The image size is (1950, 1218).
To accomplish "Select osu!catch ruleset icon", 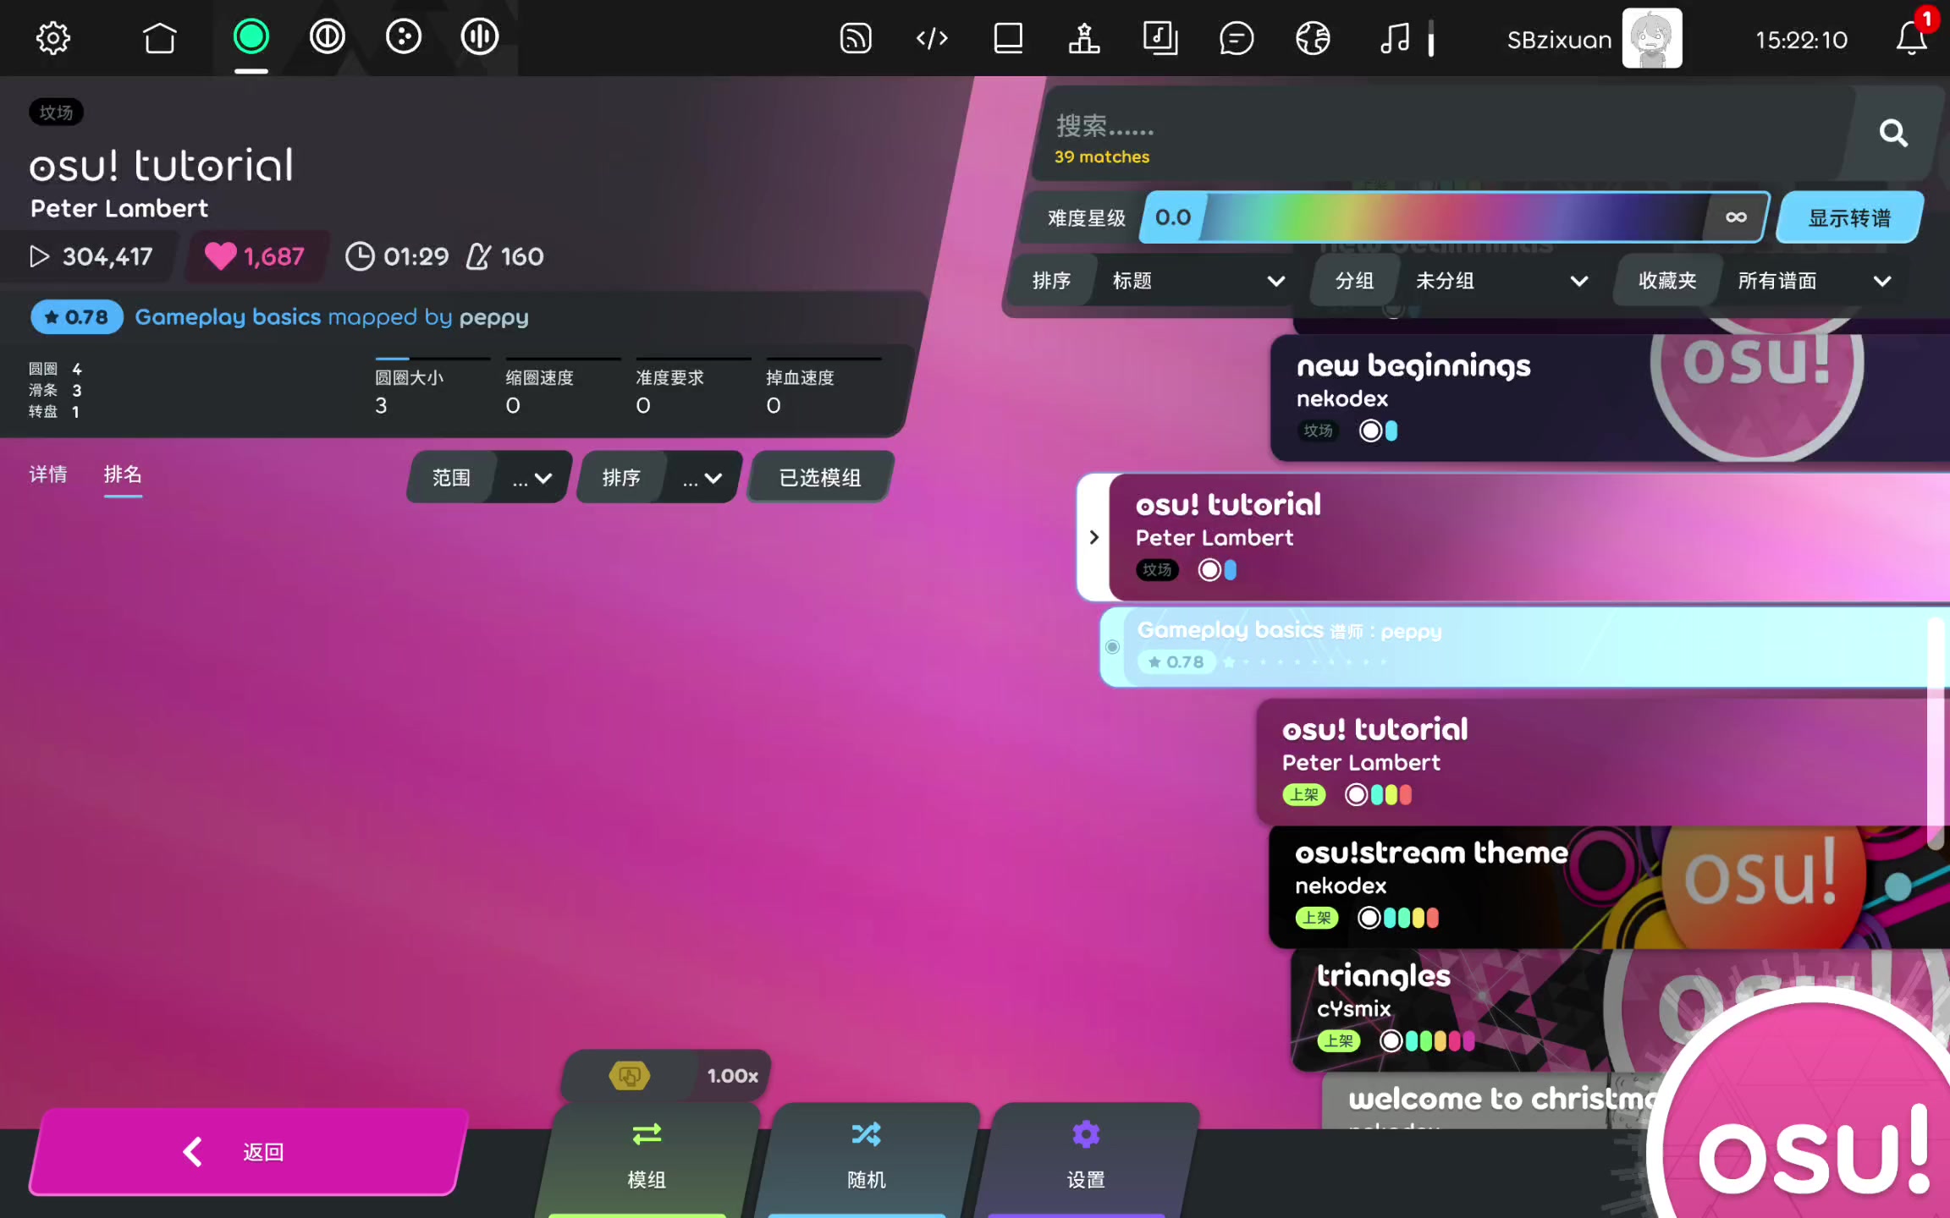I will [x=403, y=37].
